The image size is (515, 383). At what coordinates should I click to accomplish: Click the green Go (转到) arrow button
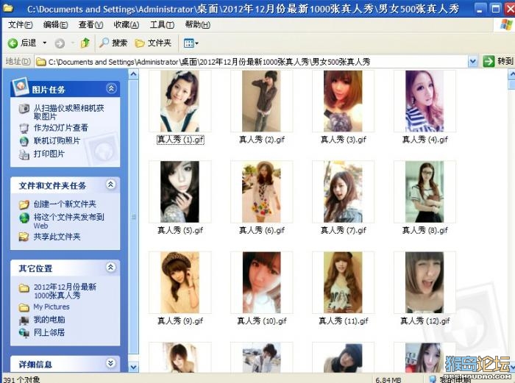tap(489, 61)
